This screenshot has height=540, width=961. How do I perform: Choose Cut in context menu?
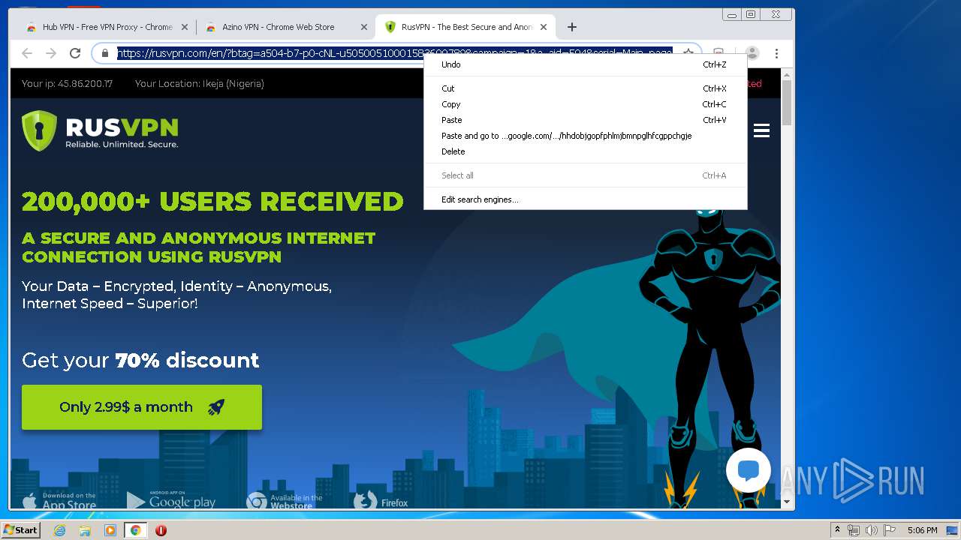point(585,88)
